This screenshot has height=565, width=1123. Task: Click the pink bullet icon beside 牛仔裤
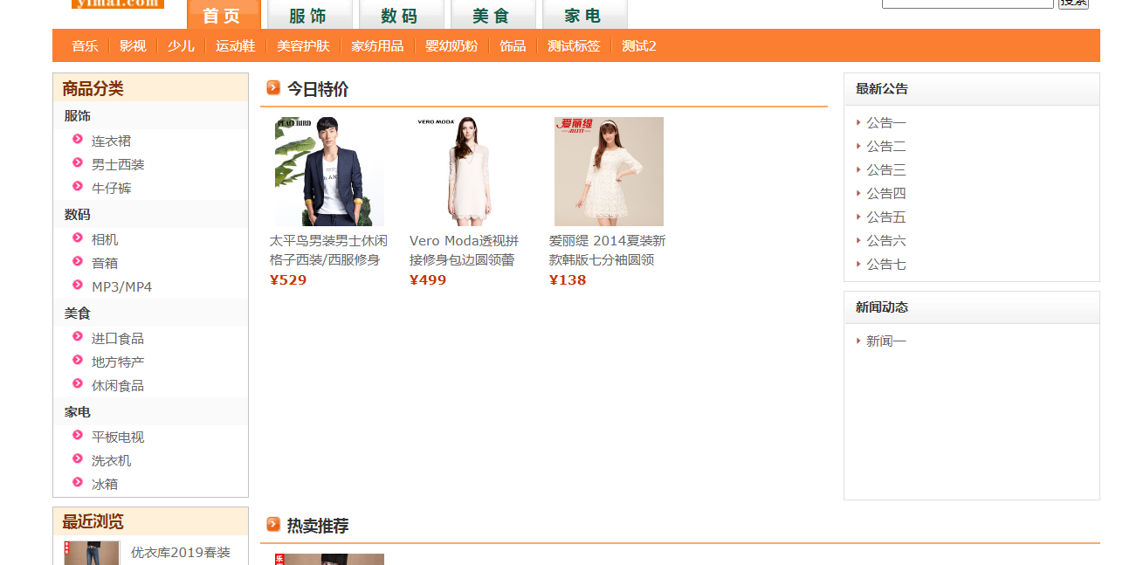click(78, 186)
